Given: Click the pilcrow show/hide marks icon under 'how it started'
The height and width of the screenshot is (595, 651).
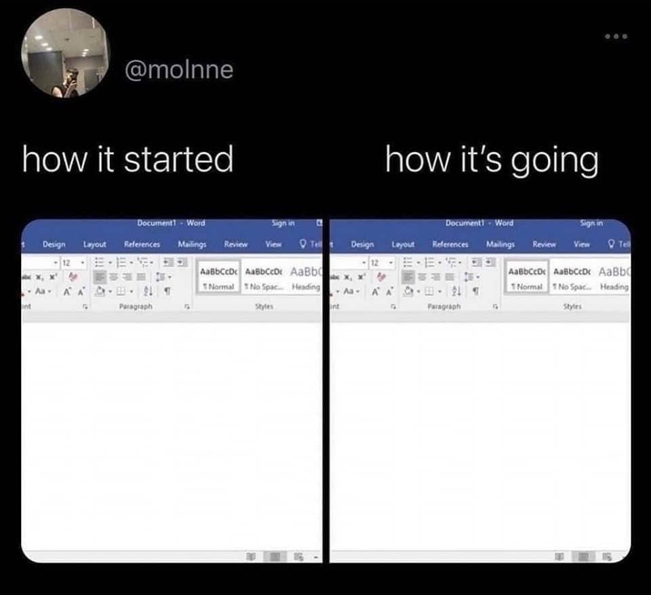Looking at the screenshot, I should click(x=167, y=292).
